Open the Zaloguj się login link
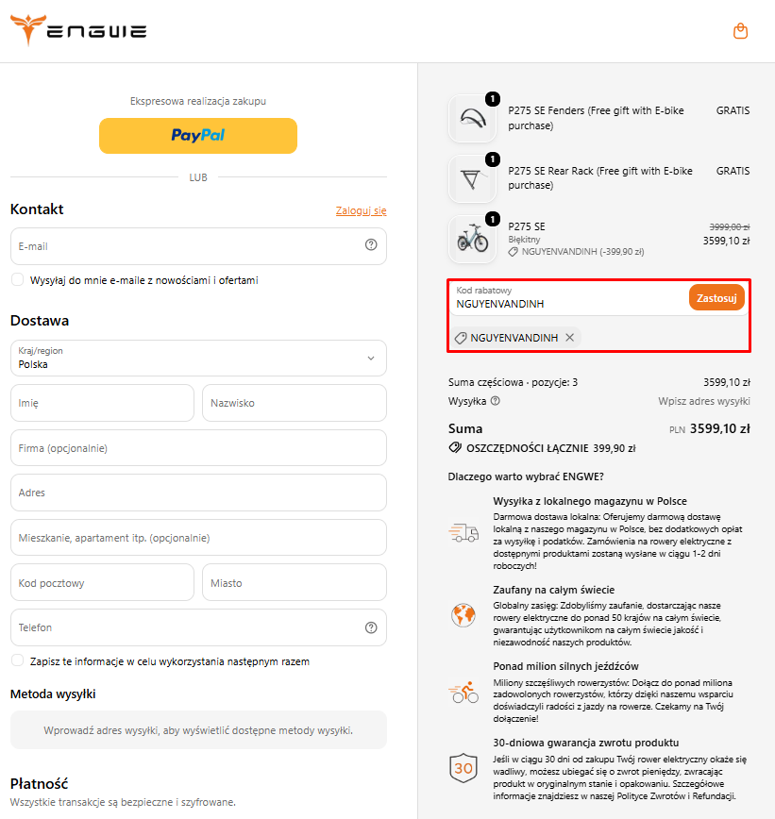This screenshot has width=775, height=819. (x=362, y=210)
